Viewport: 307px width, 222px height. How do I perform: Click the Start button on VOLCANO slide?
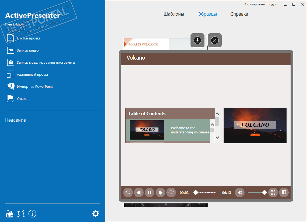pos(255,135)
